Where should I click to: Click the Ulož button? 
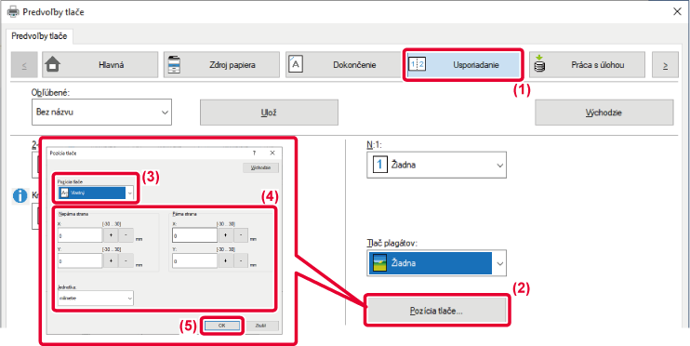click(269, 113)
